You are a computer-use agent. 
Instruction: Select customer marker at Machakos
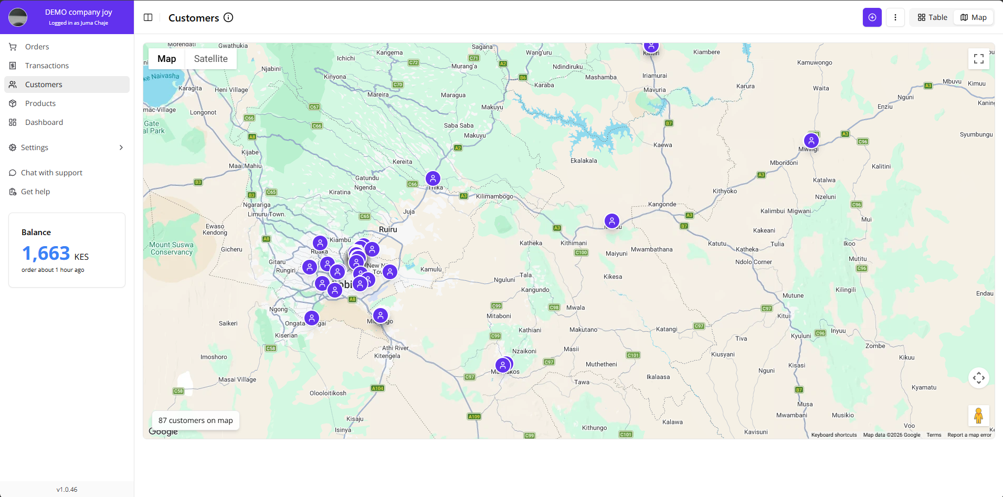[x=503, y=365]
